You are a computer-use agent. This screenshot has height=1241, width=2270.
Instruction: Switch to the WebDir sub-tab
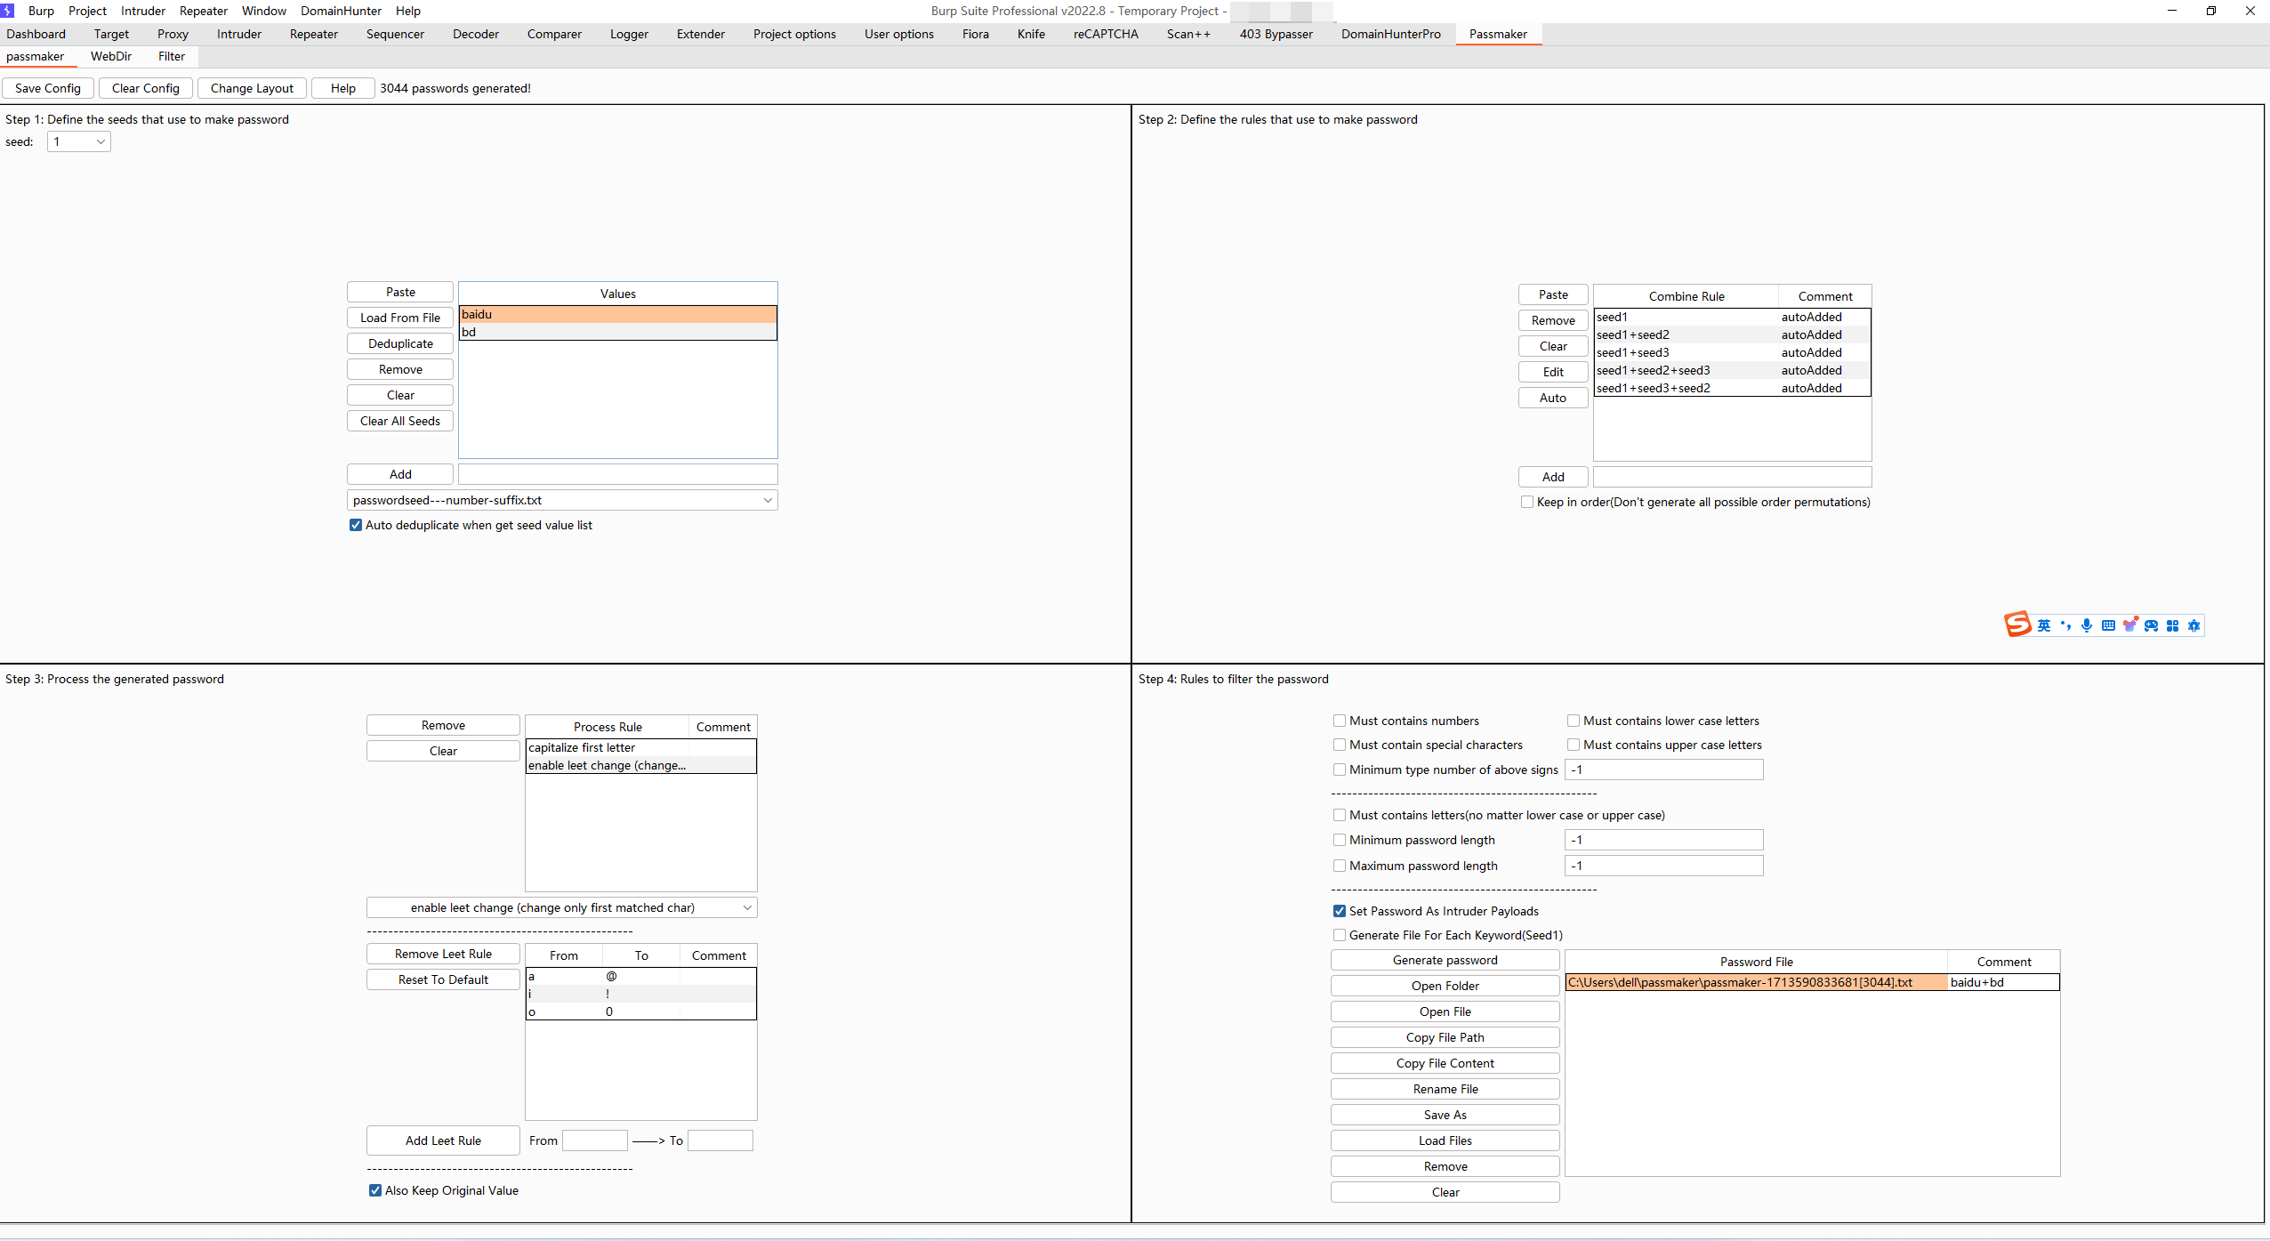coord(111,56)
